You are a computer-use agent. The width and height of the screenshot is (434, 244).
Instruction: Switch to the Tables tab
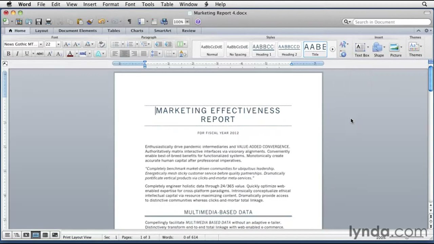point(114,30)
